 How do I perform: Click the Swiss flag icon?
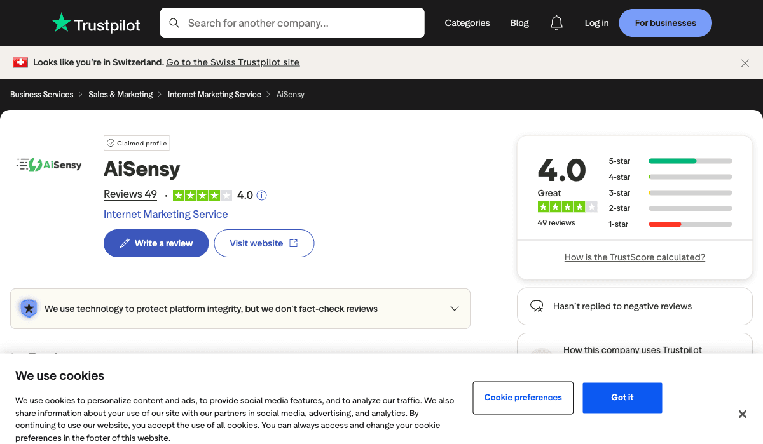tap(20, 62)
